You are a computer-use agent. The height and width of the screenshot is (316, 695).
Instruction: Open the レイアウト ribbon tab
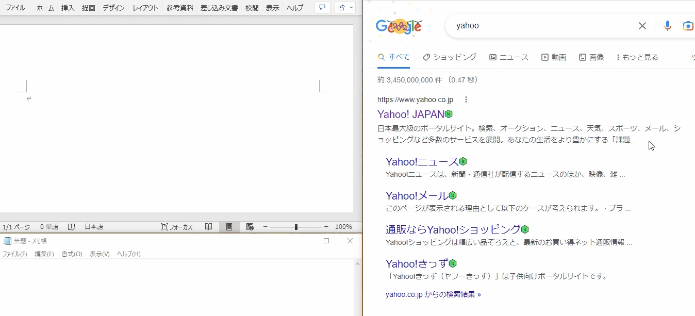[145, 8]
